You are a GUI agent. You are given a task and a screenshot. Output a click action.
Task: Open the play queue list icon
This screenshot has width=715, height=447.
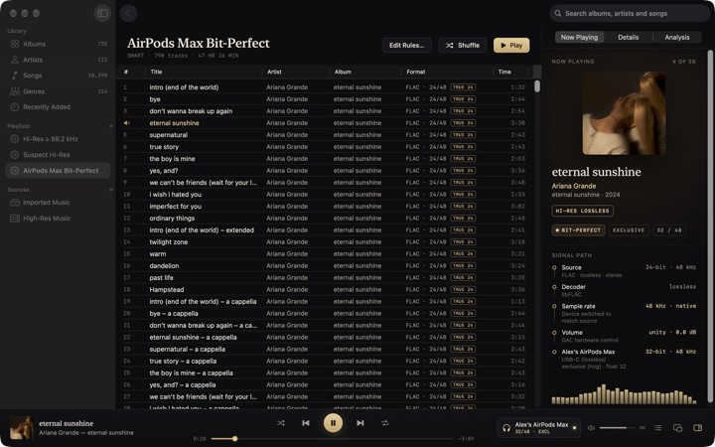click(x=657, y=427)
